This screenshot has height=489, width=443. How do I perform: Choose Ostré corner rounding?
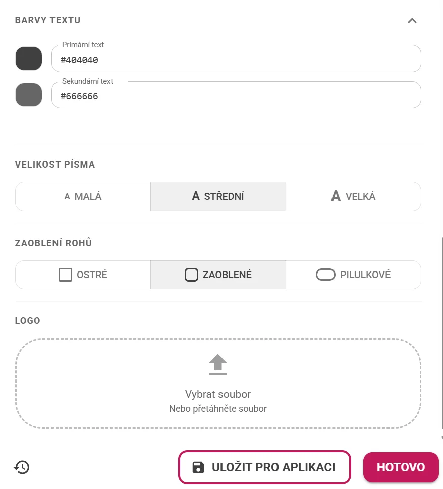coord(83,275)
